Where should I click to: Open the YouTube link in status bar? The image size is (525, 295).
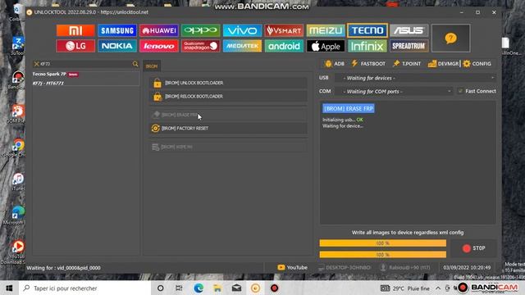tap(292, 268)
